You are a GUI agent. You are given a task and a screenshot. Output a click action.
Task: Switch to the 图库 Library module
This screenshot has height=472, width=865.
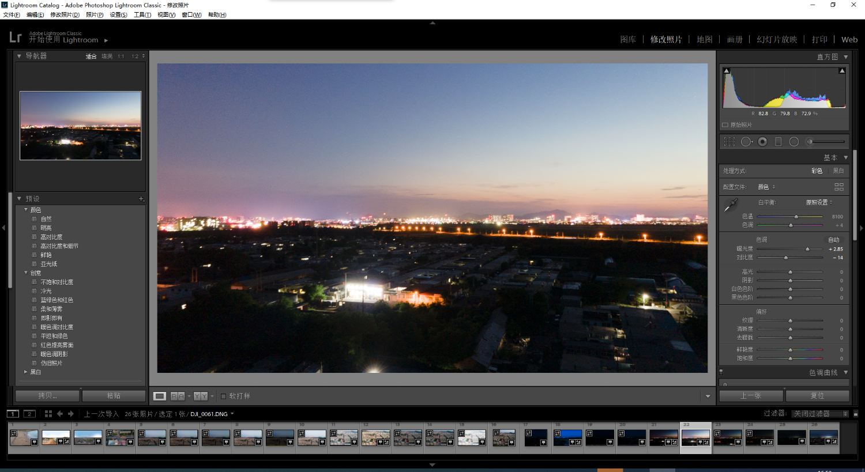tap(628, 39)
